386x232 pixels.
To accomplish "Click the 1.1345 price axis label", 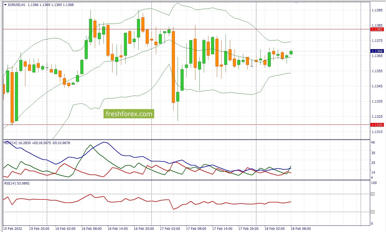I will point(377,86).
